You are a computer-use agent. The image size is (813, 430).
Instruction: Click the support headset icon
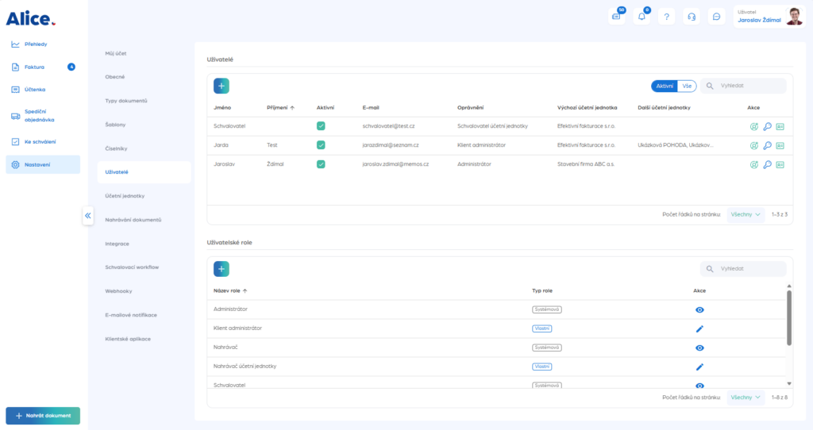coord(692,17)
